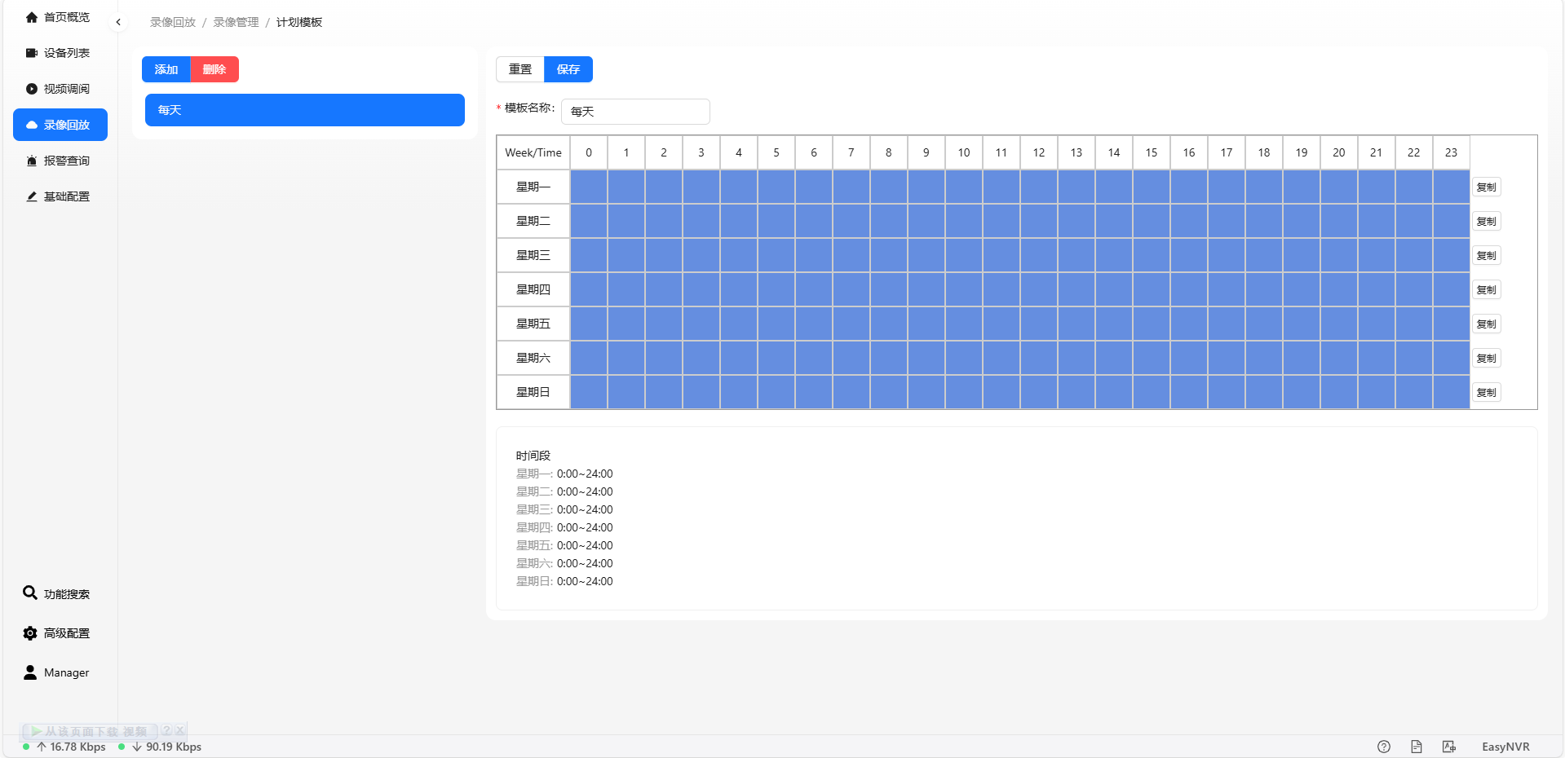Toggle 星期日 hour 3 schedule cell
Viewport: 1565px width, 758px height.
(x=701, y=392)
